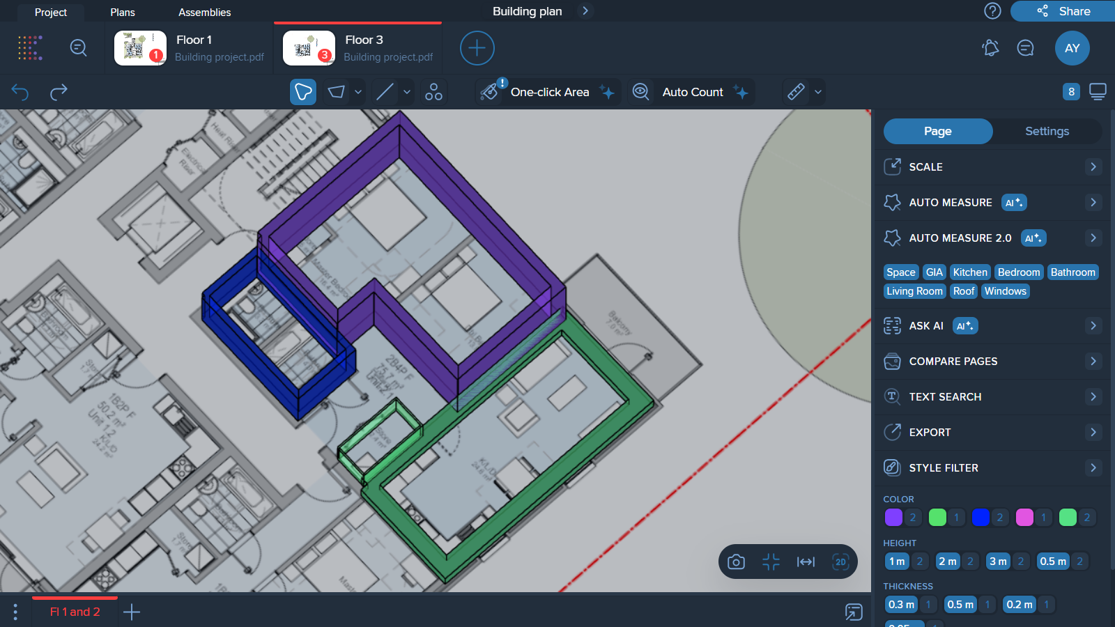Open the apps grid menu icon
The image size is (1115, 627).
coord(30,48)
